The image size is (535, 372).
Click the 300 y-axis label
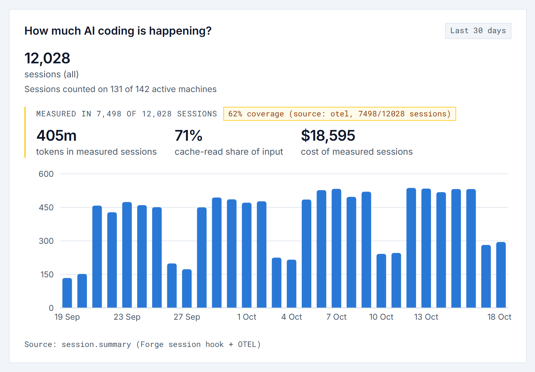(x=46, y=241)
